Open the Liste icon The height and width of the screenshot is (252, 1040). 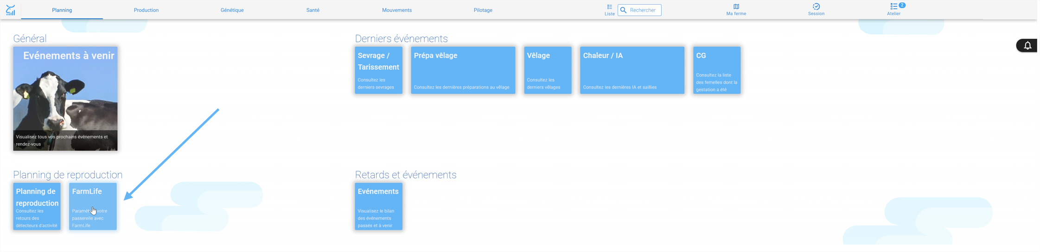[x=609, y=7]
